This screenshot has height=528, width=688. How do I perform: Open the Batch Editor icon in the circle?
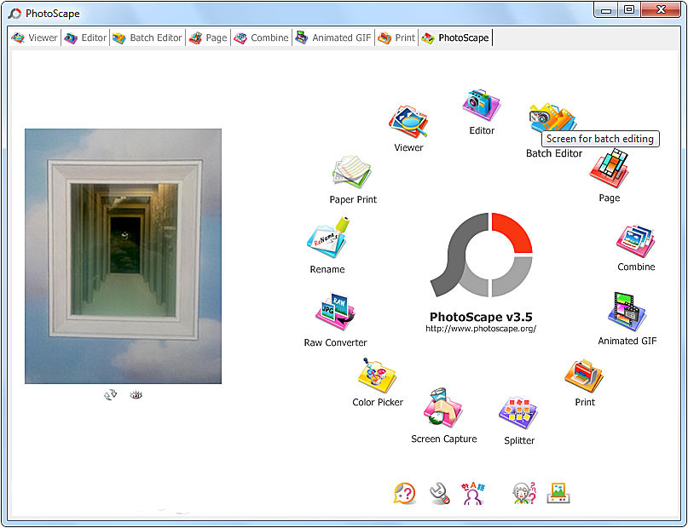[x=552, y=118]
